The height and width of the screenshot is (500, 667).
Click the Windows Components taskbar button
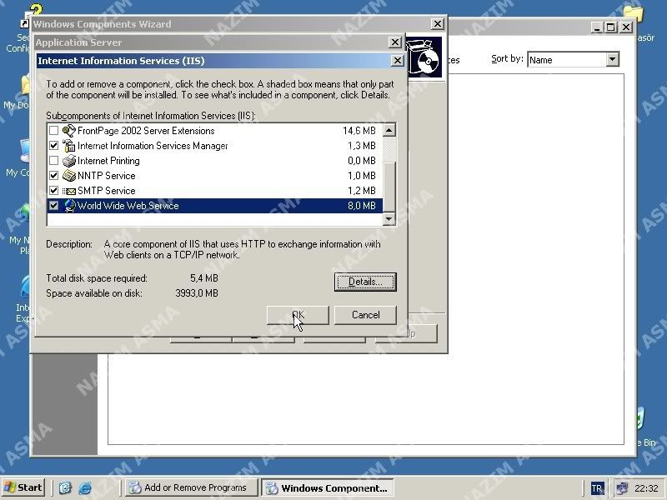pyautogui.click(x=328, y=487)
